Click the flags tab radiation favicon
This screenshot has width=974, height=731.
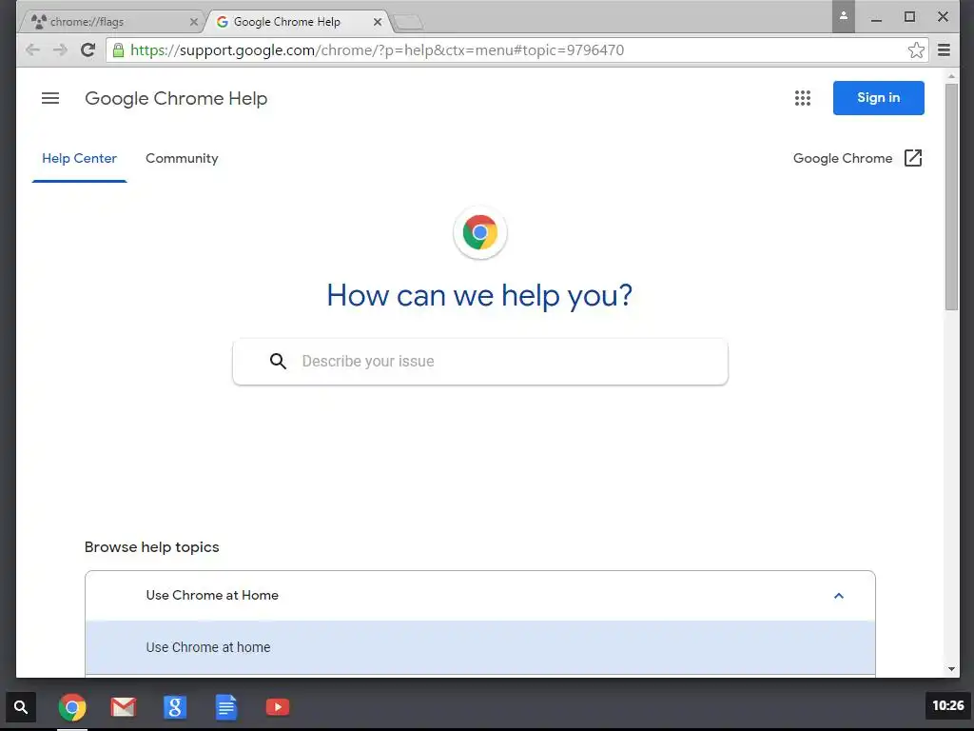pos(38,22)
